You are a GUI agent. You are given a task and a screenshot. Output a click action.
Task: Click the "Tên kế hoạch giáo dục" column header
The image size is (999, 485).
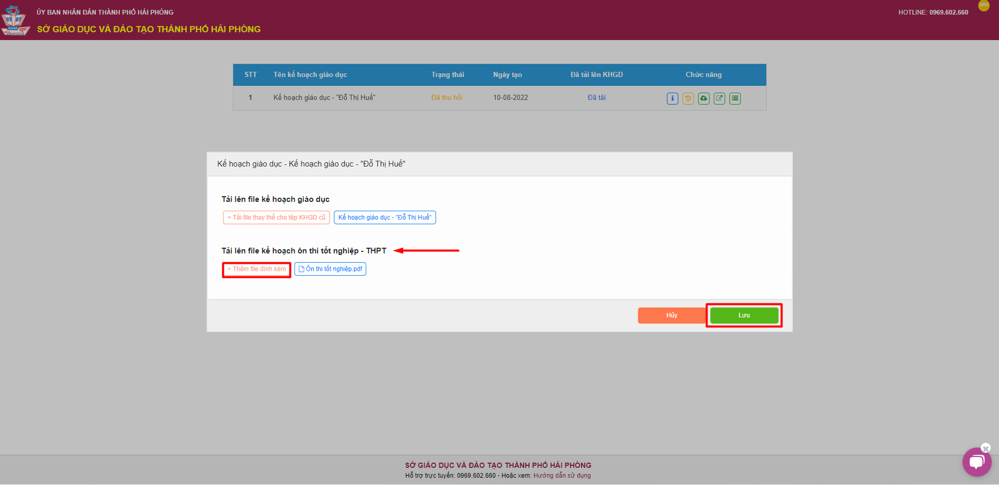click(310, 75)
